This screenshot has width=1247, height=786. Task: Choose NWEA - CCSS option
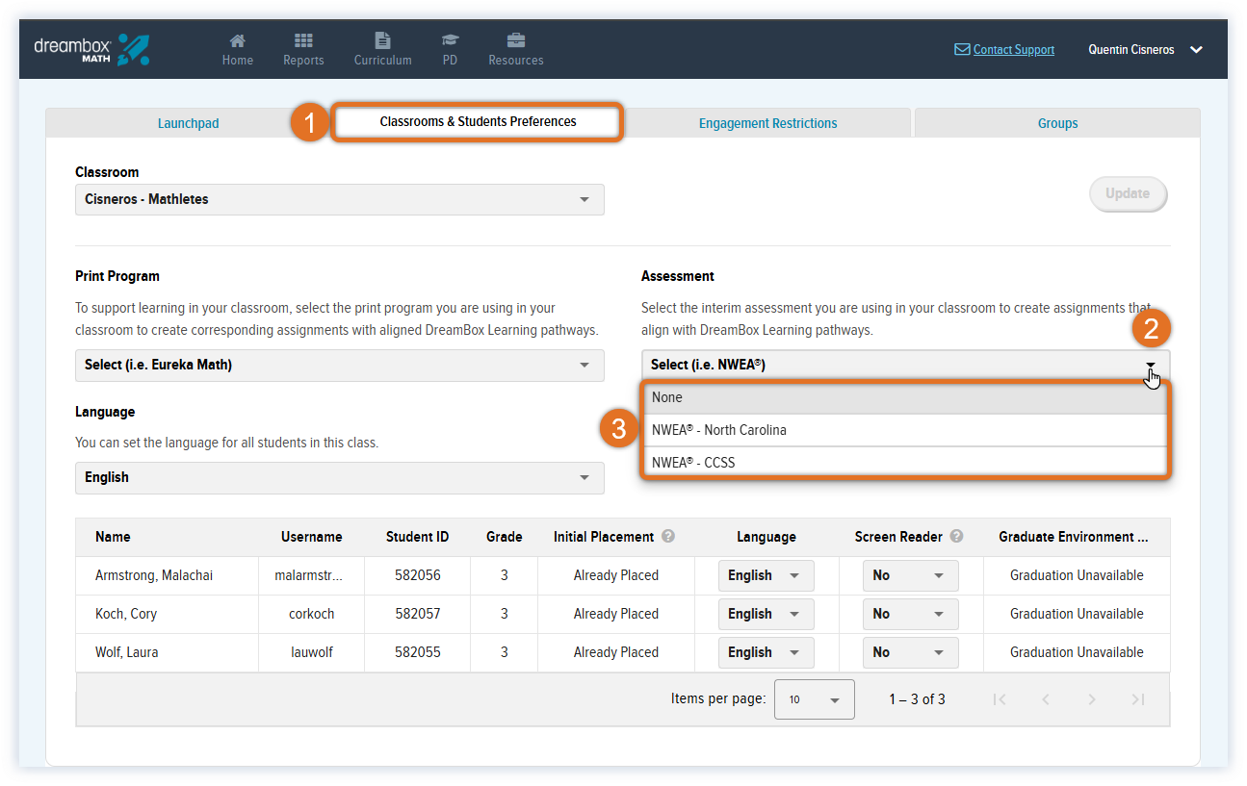coord(904,462)
